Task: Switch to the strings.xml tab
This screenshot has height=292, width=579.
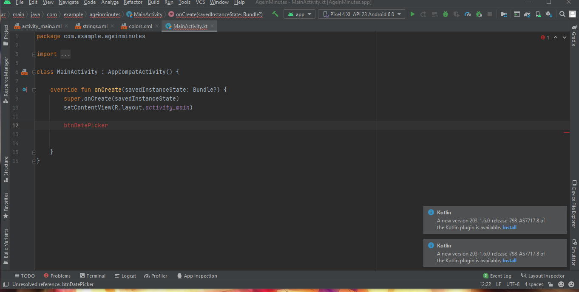Action: pyautogui.click(x=95, y=26)
